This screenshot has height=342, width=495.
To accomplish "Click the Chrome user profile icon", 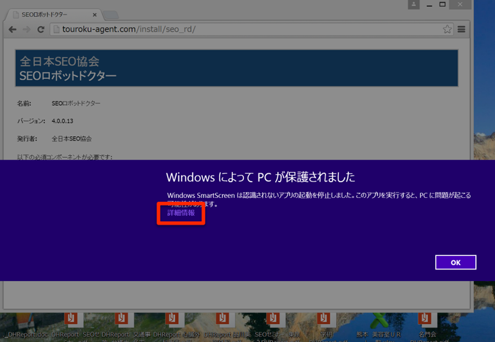I will tap(413, 5).
